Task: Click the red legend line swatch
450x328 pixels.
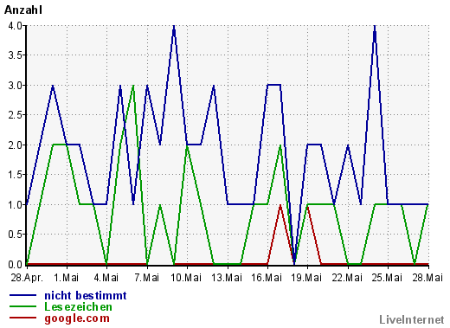Action: (23, 318)
